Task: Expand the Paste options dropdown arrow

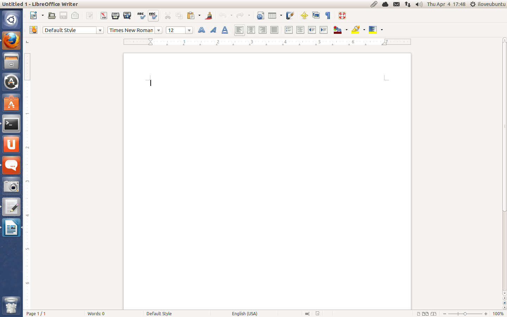Action: tap(199, 15)
